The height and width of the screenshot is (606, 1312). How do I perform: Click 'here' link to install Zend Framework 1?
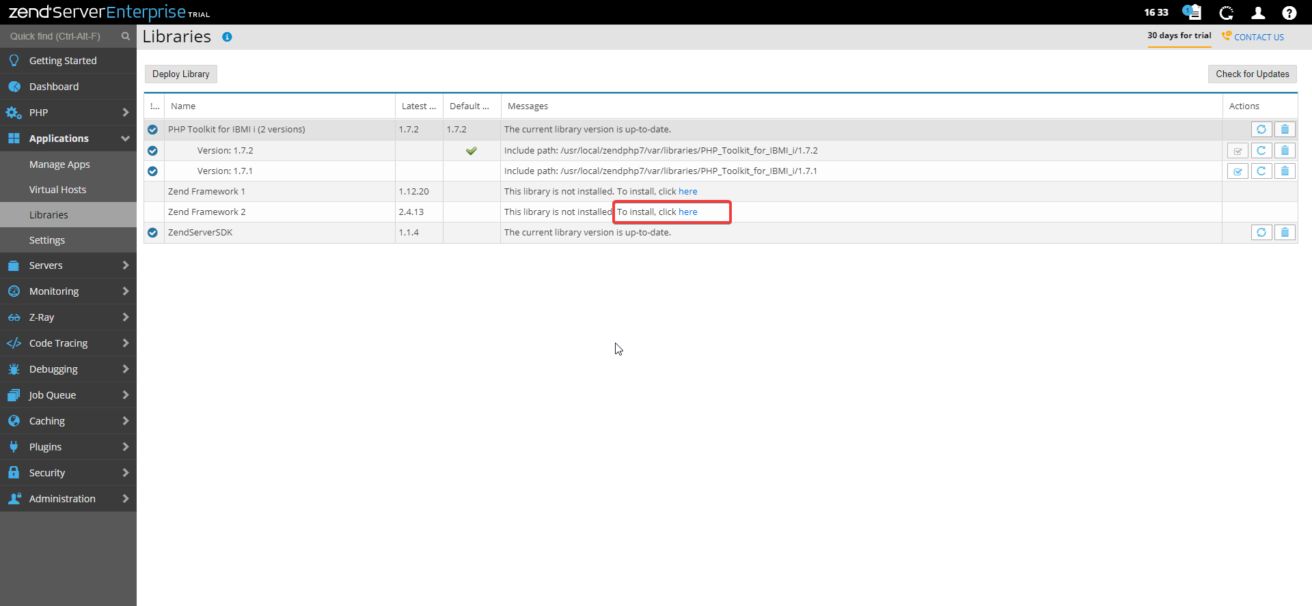coord(687,192)
